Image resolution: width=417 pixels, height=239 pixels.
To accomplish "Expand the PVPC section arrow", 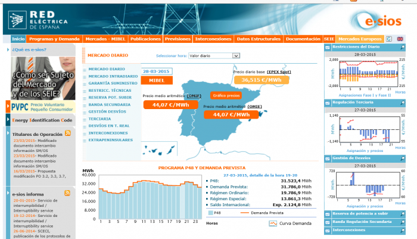I will [x=8, y=107].
